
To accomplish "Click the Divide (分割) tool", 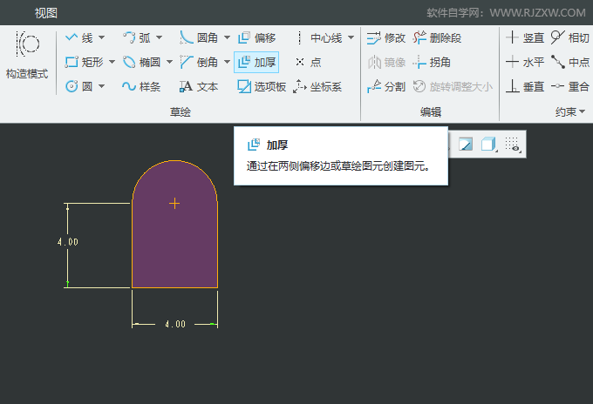I will [386, 86].
